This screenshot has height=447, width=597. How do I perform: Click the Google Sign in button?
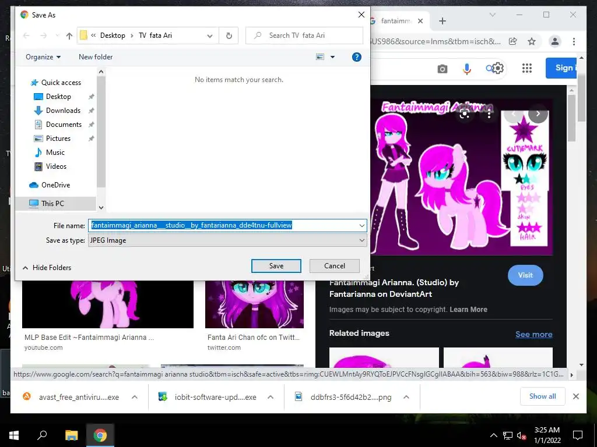(562, 68)
